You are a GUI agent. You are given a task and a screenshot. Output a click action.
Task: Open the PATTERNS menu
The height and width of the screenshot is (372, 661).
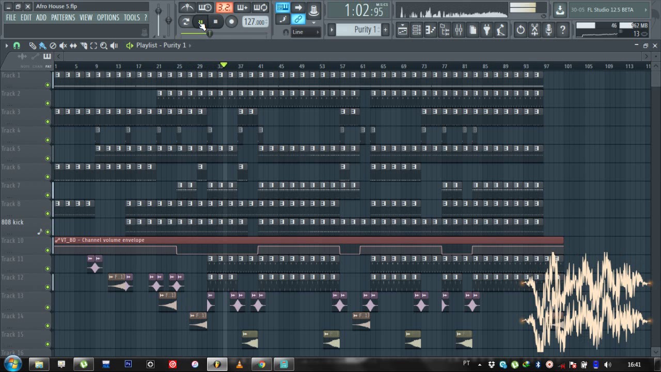(x=63, y=18)
